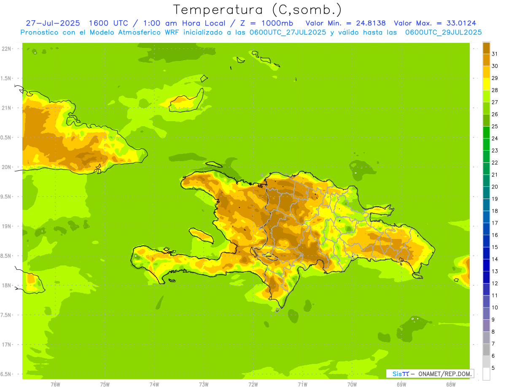Click the '28' colorbar value
The height and width of the screenshot is (390, 506).
tap(495, 90)
